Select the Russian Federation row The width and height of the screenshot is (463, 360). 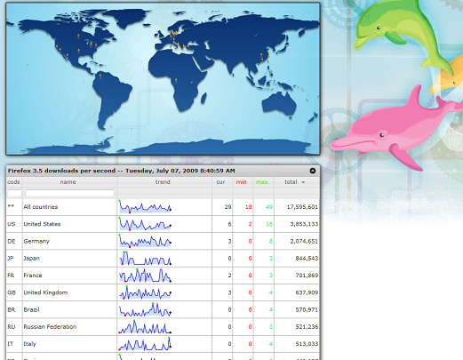(163, 327)
